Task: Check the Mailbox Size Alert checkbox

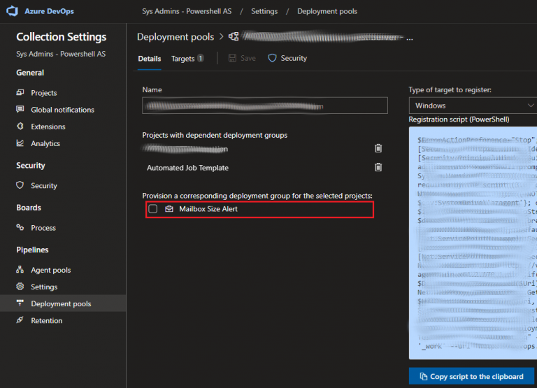Action: point(152,209)
